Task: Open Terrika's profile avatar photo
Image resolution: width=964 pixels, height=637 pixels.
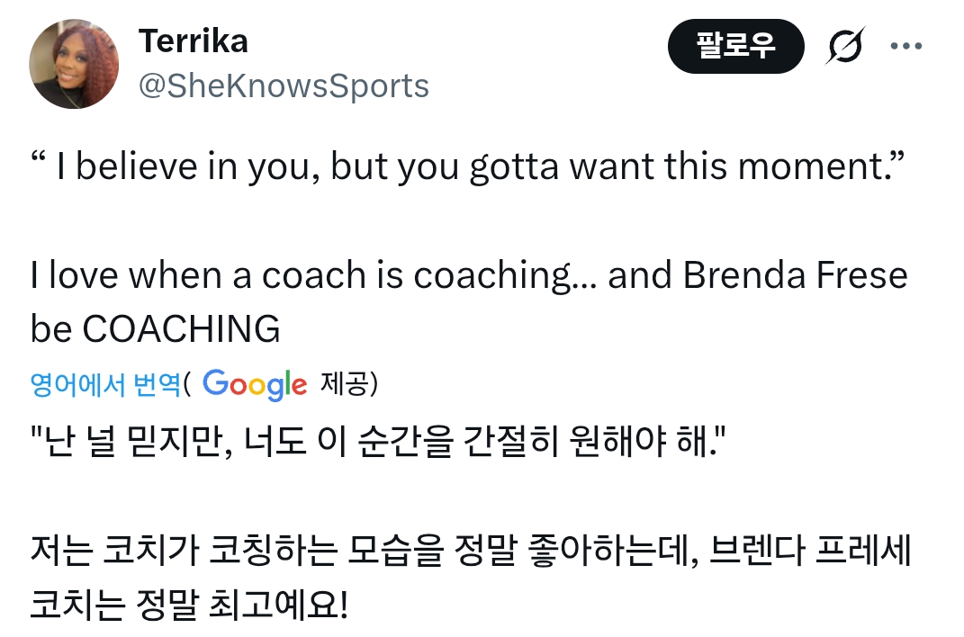Action: click(x=75, y=64)
